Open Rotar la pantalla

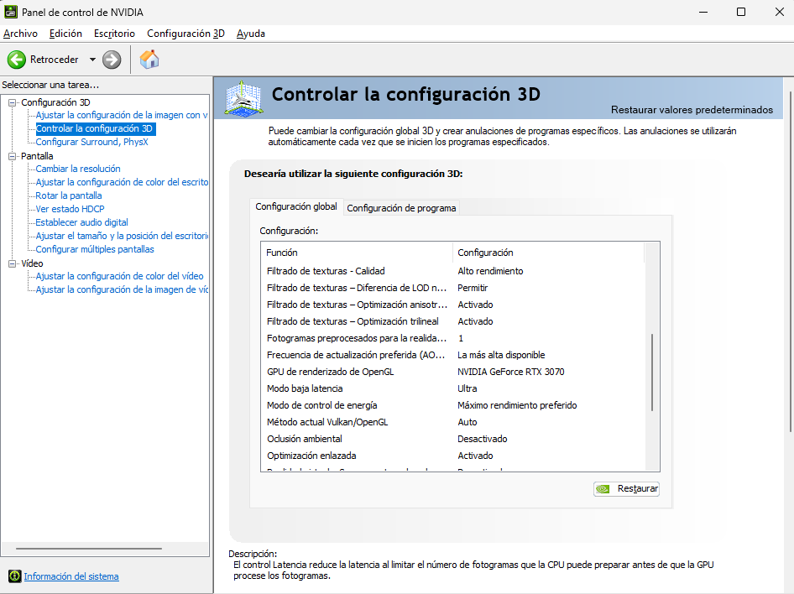tap(68, 195)
